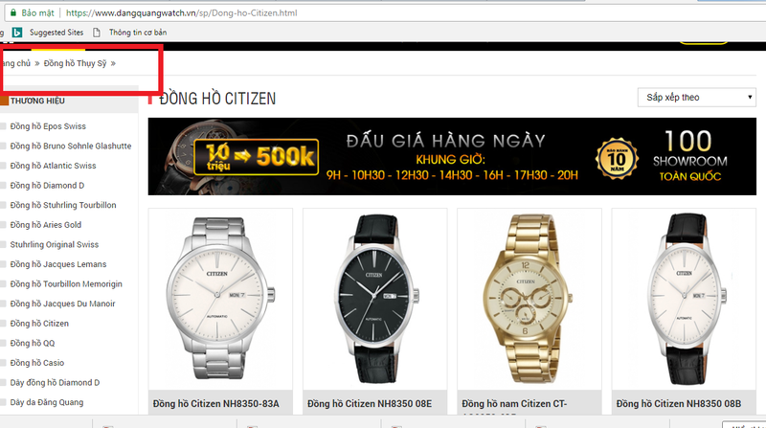Click the arrow after Đồng hồ Thụy Sỹ
Image resolution: width=766 pixels, height=428 pixels.
pyautogui.click(x=113, y=63)
